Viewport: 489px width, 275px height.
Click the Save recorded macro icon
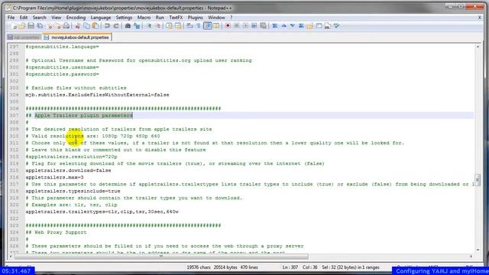(x=263, y=26)
